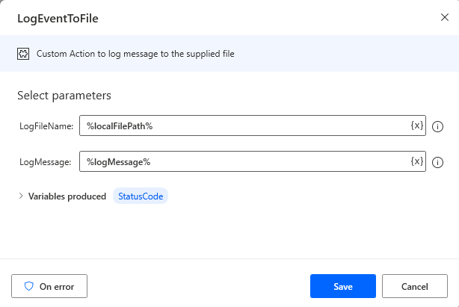Open variable picker for LogFileName field
This screenshot has width=459, height=307.
(417, 125)
